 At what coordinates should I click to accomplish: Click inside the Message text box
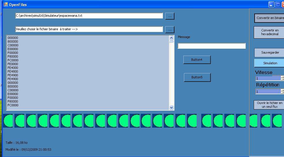(212, 46)
